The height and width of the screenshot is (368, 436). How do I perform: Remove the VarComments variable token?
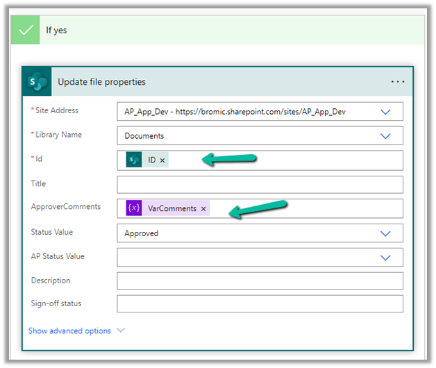pyautogui.click(x=203, y=209)
